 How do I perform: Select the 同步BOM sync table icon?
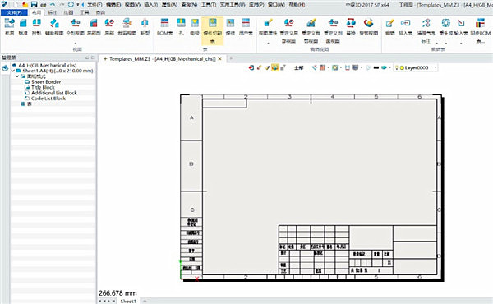[x=480, y=26]
